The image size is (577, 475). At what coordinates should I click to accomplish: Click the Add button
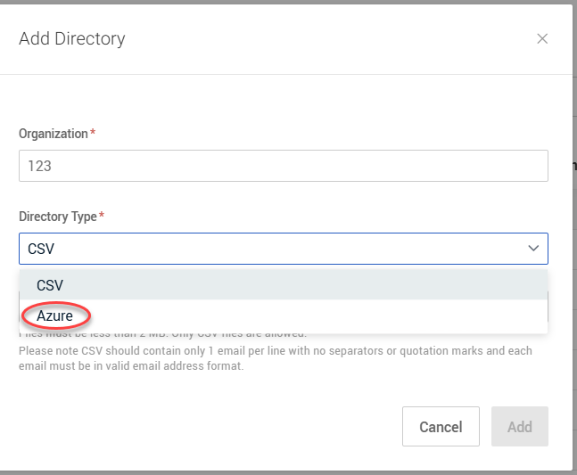pyautogui.click(x=519, y=427)
